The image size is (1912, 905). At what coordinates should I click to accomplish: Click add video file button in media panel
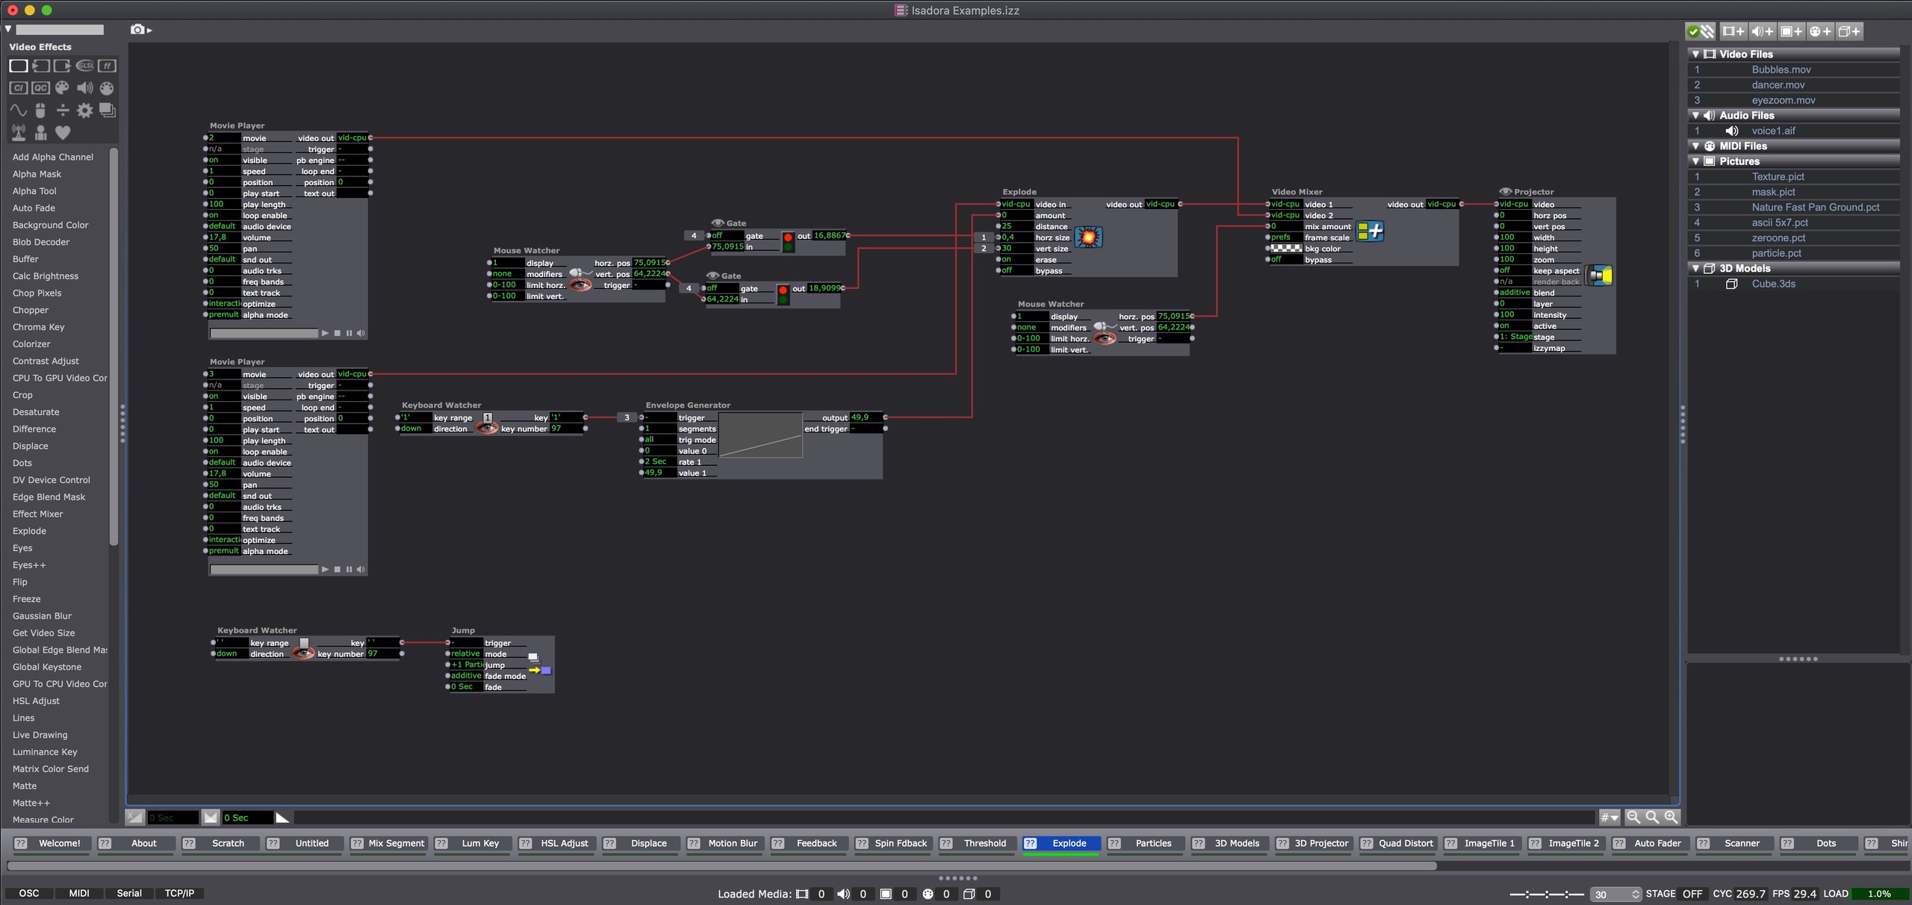(x=1733, y=31)
